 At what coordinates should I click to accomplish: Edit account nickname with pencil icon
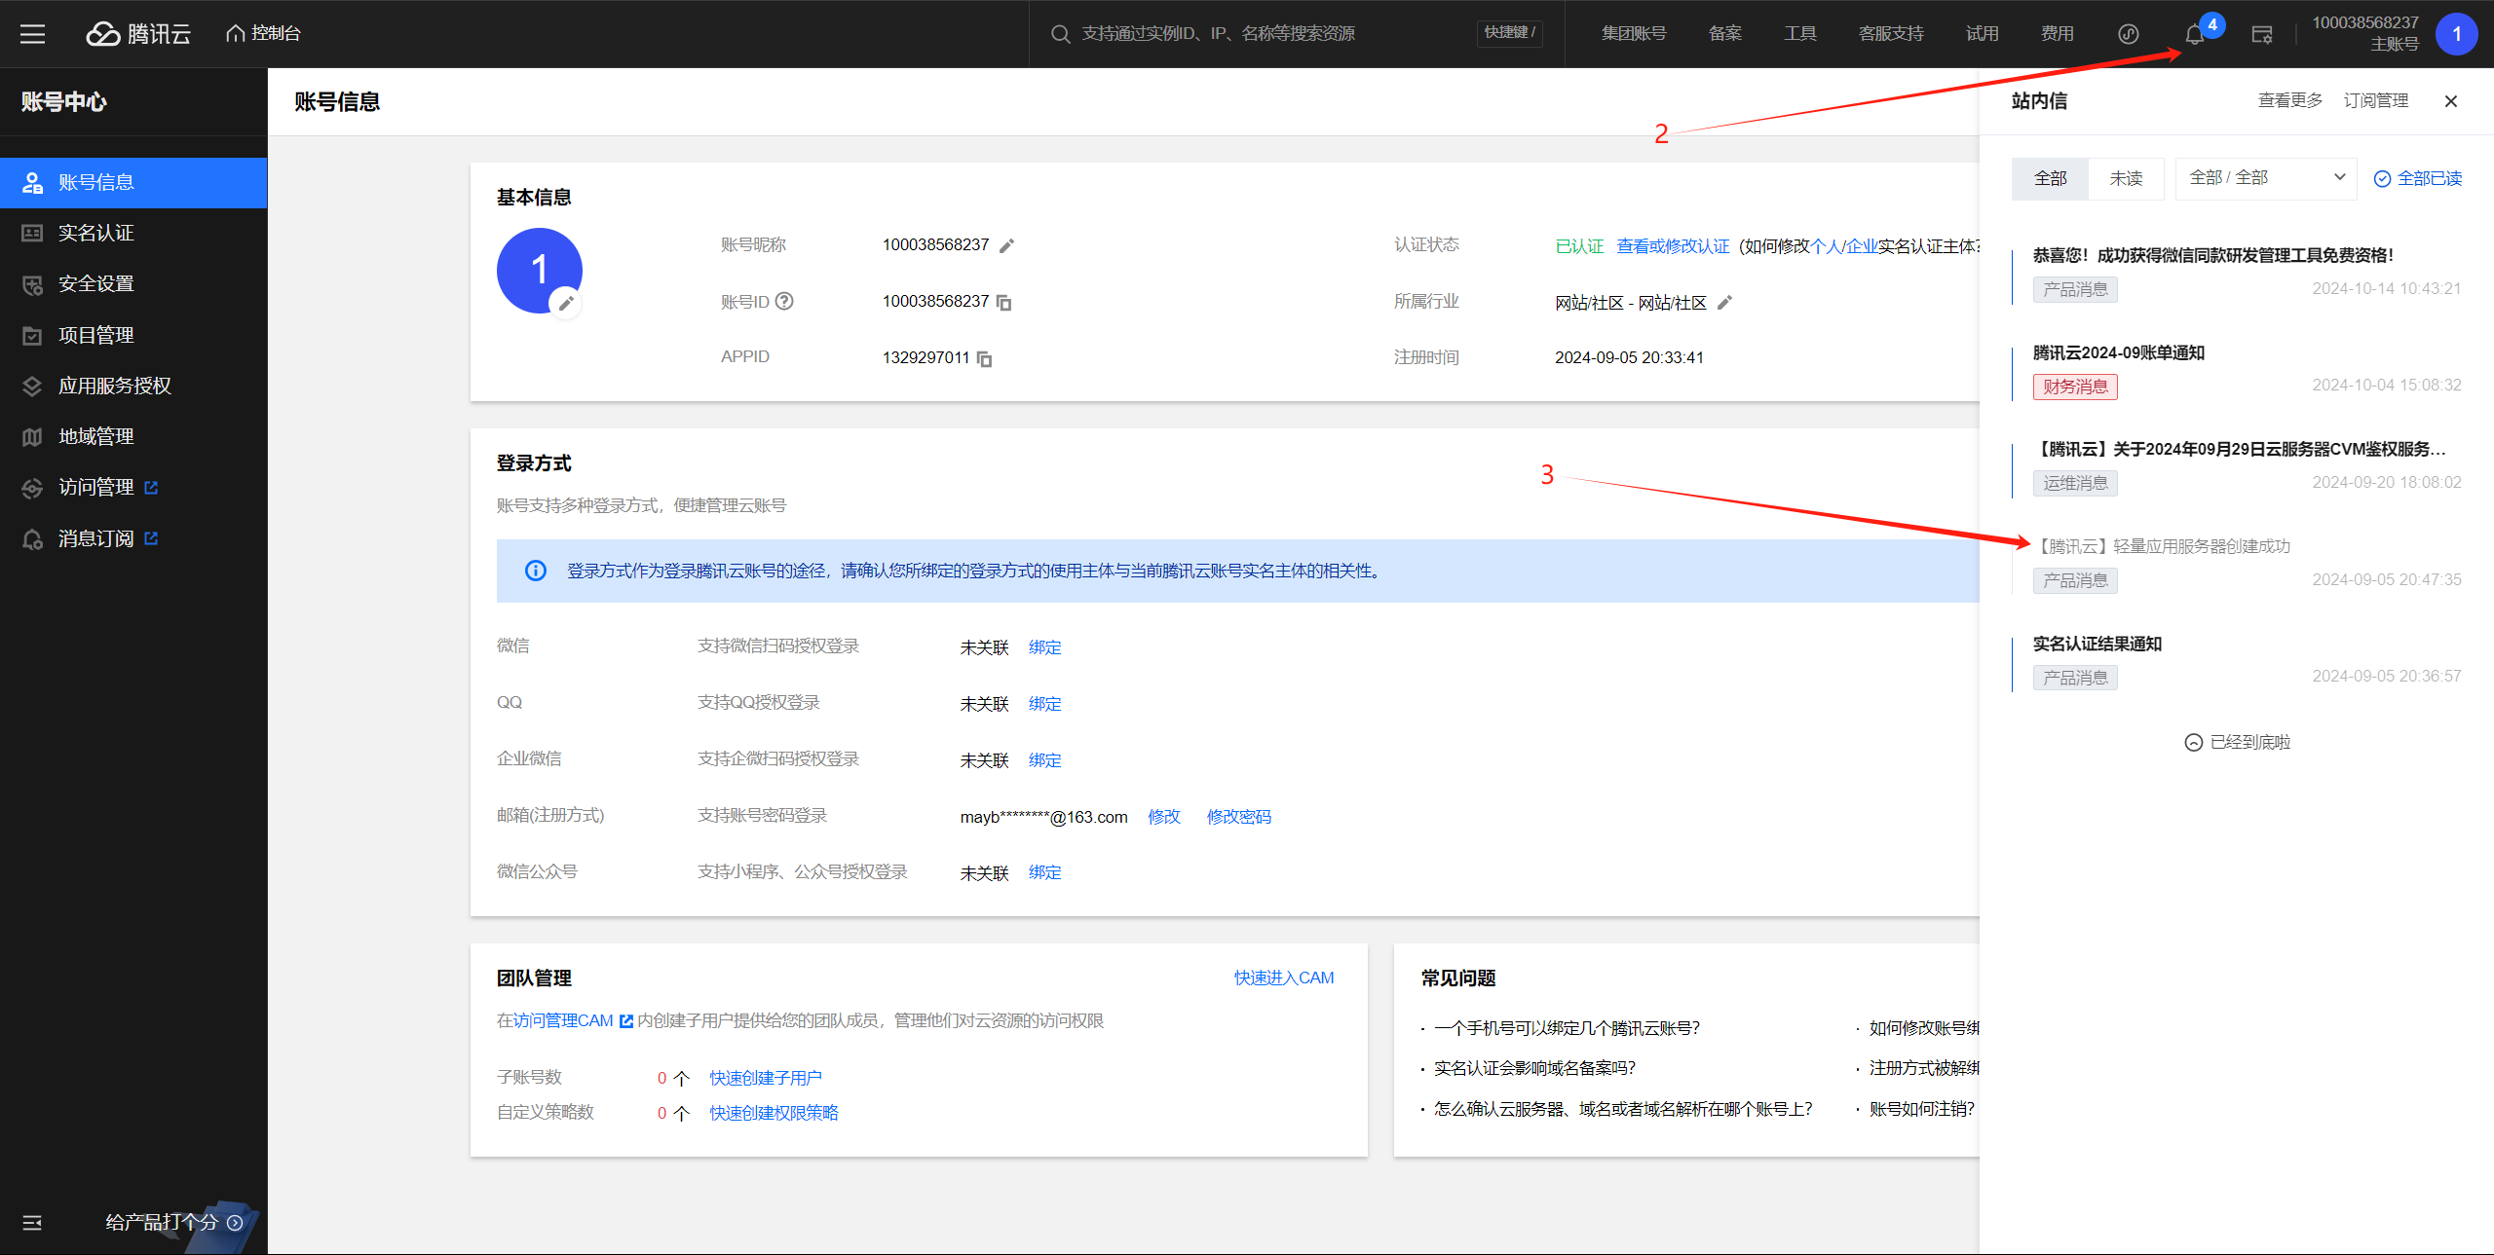pyautogui.click(x=1007, y=245)
